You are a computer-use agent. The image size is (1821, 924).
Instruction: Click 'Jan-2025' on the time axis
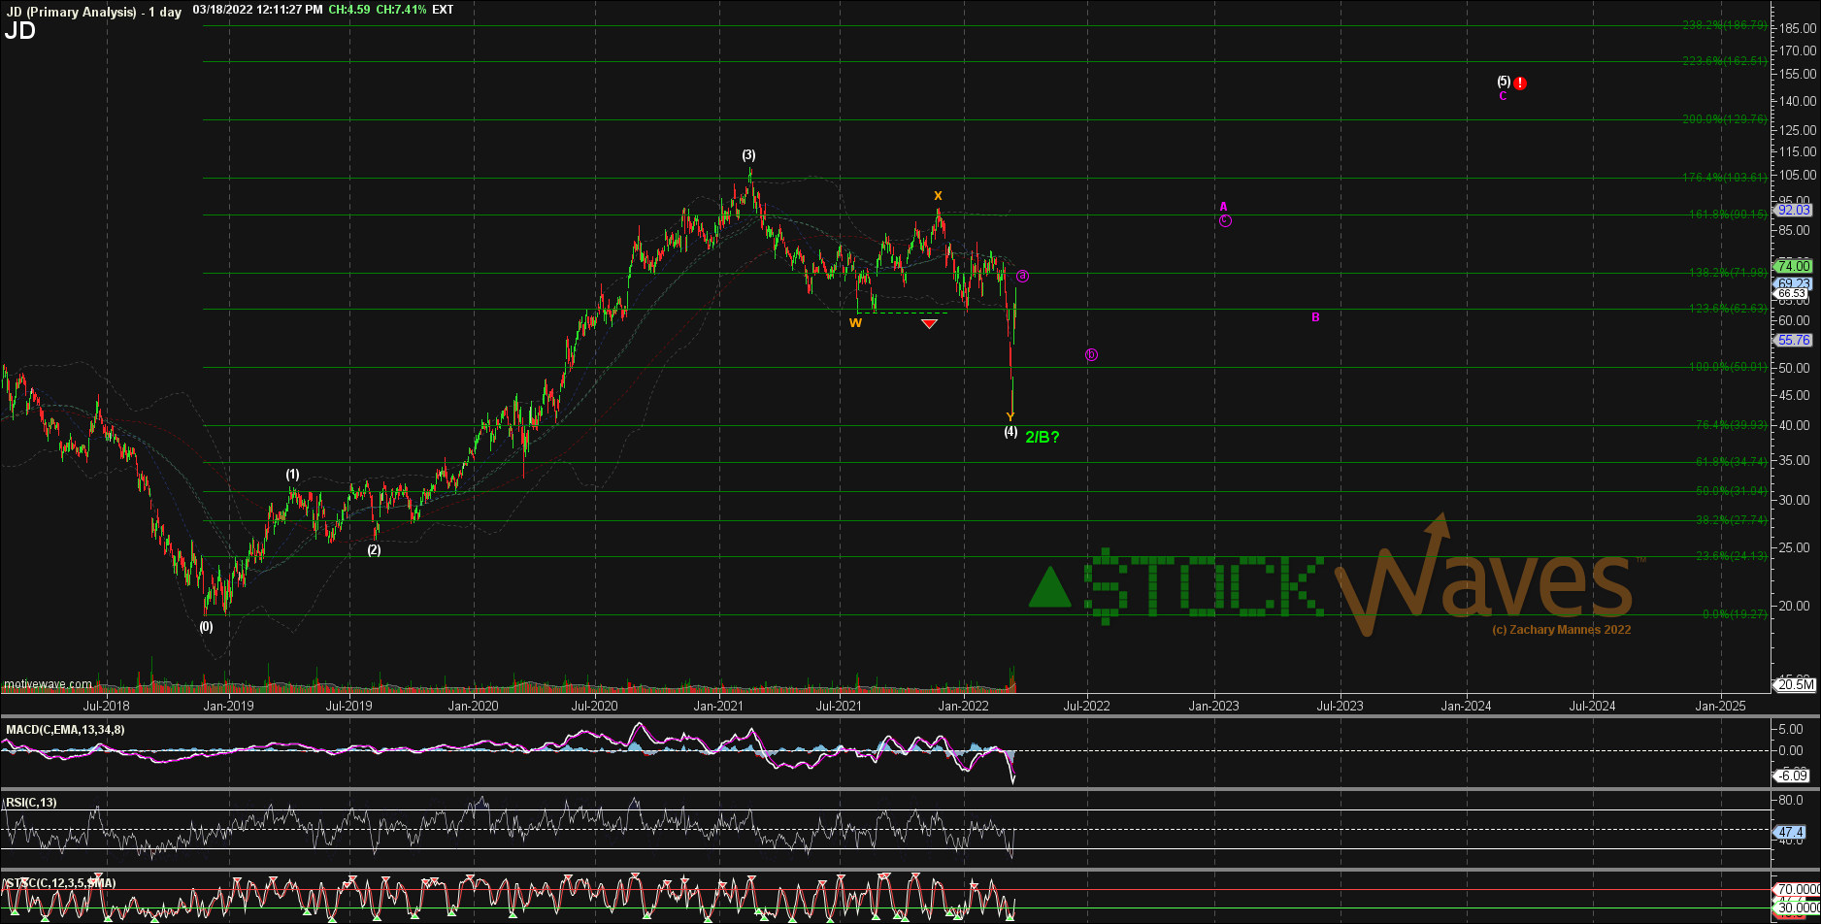[x=1719, y=706]
